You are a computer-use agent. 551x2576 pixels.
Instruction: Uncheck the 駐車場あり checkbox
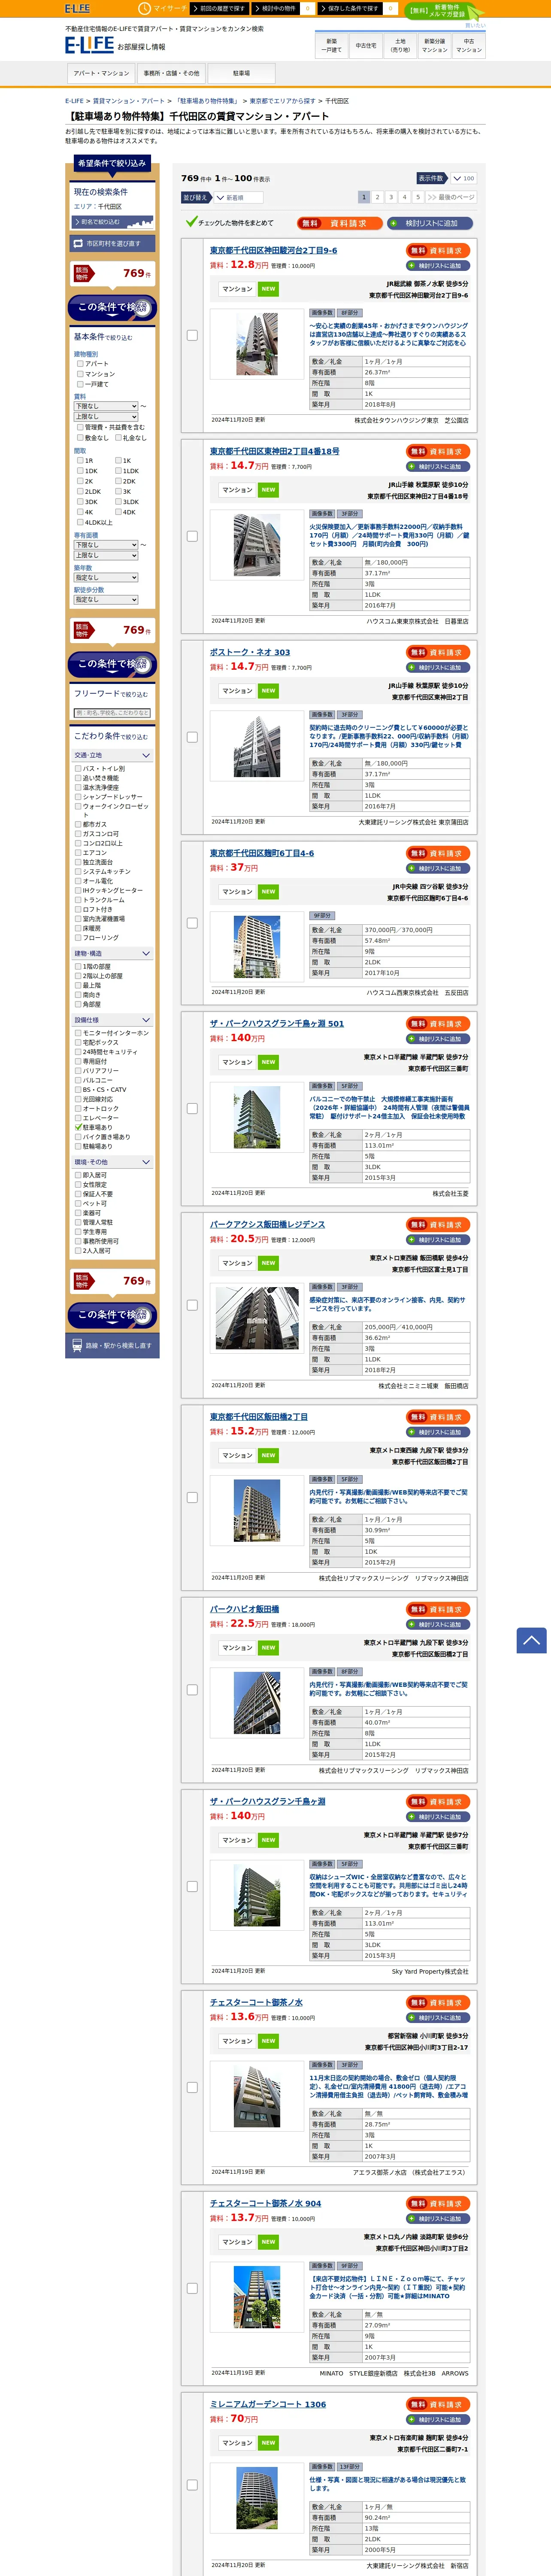point(78,1127)
